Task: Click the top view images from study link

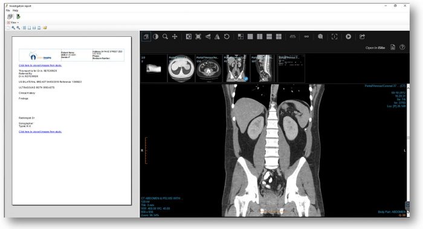Action: 40,65
